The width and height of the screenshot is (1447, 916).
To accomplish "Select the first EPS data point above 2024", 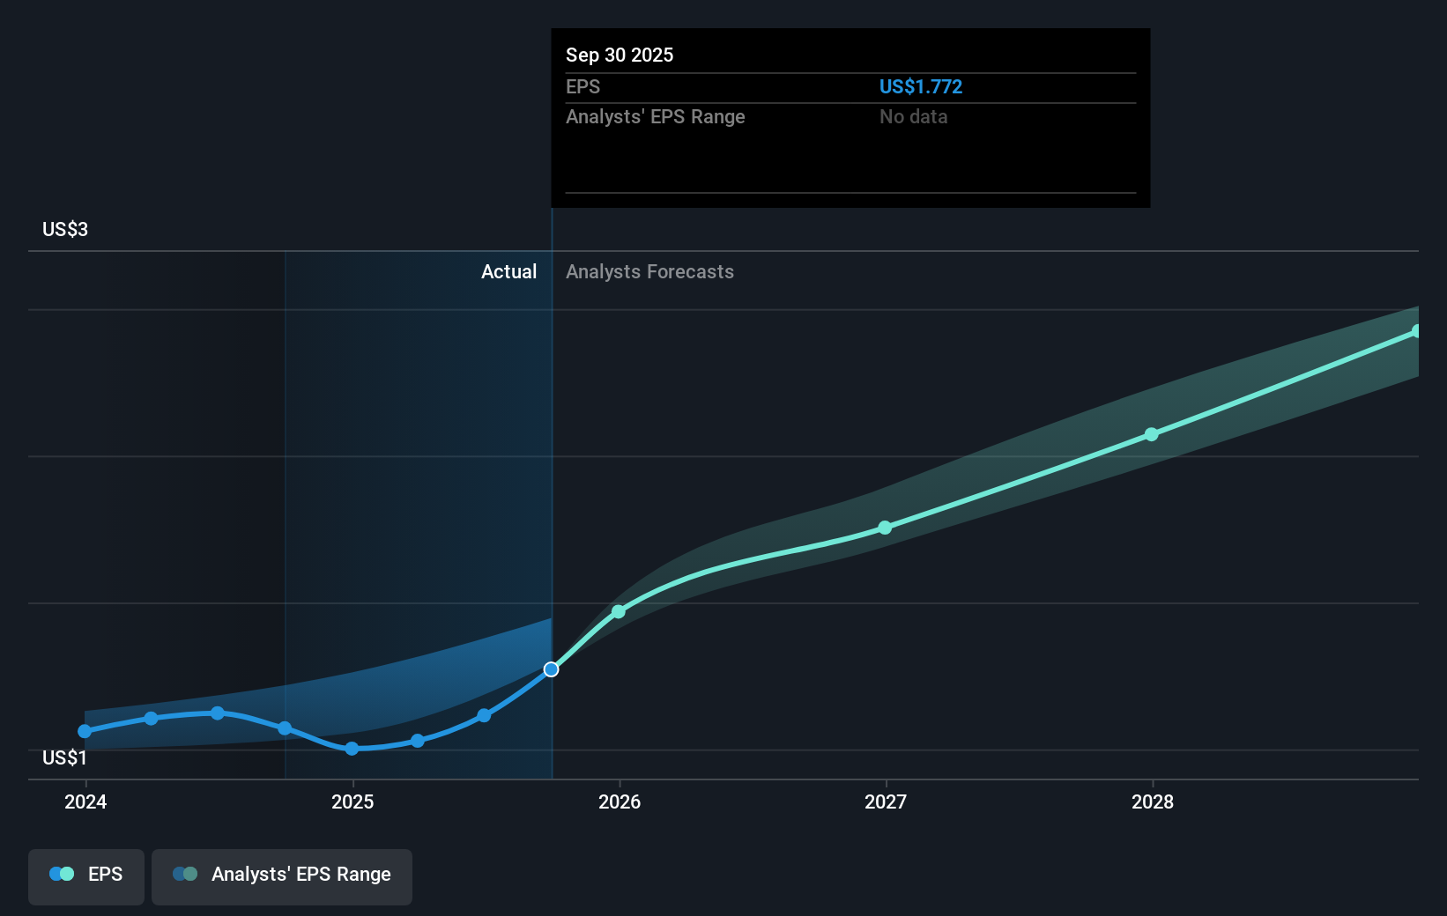I will pos(85,731).
